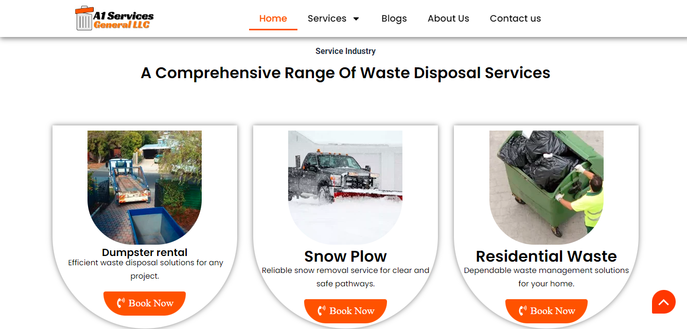The width and height of the screenshot is (687, 329).
Task: Click the green waste bin image
Action: pyautogui.click(x=547, y=187)
